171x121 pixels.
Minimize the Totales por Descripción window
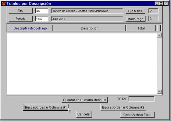157,3
